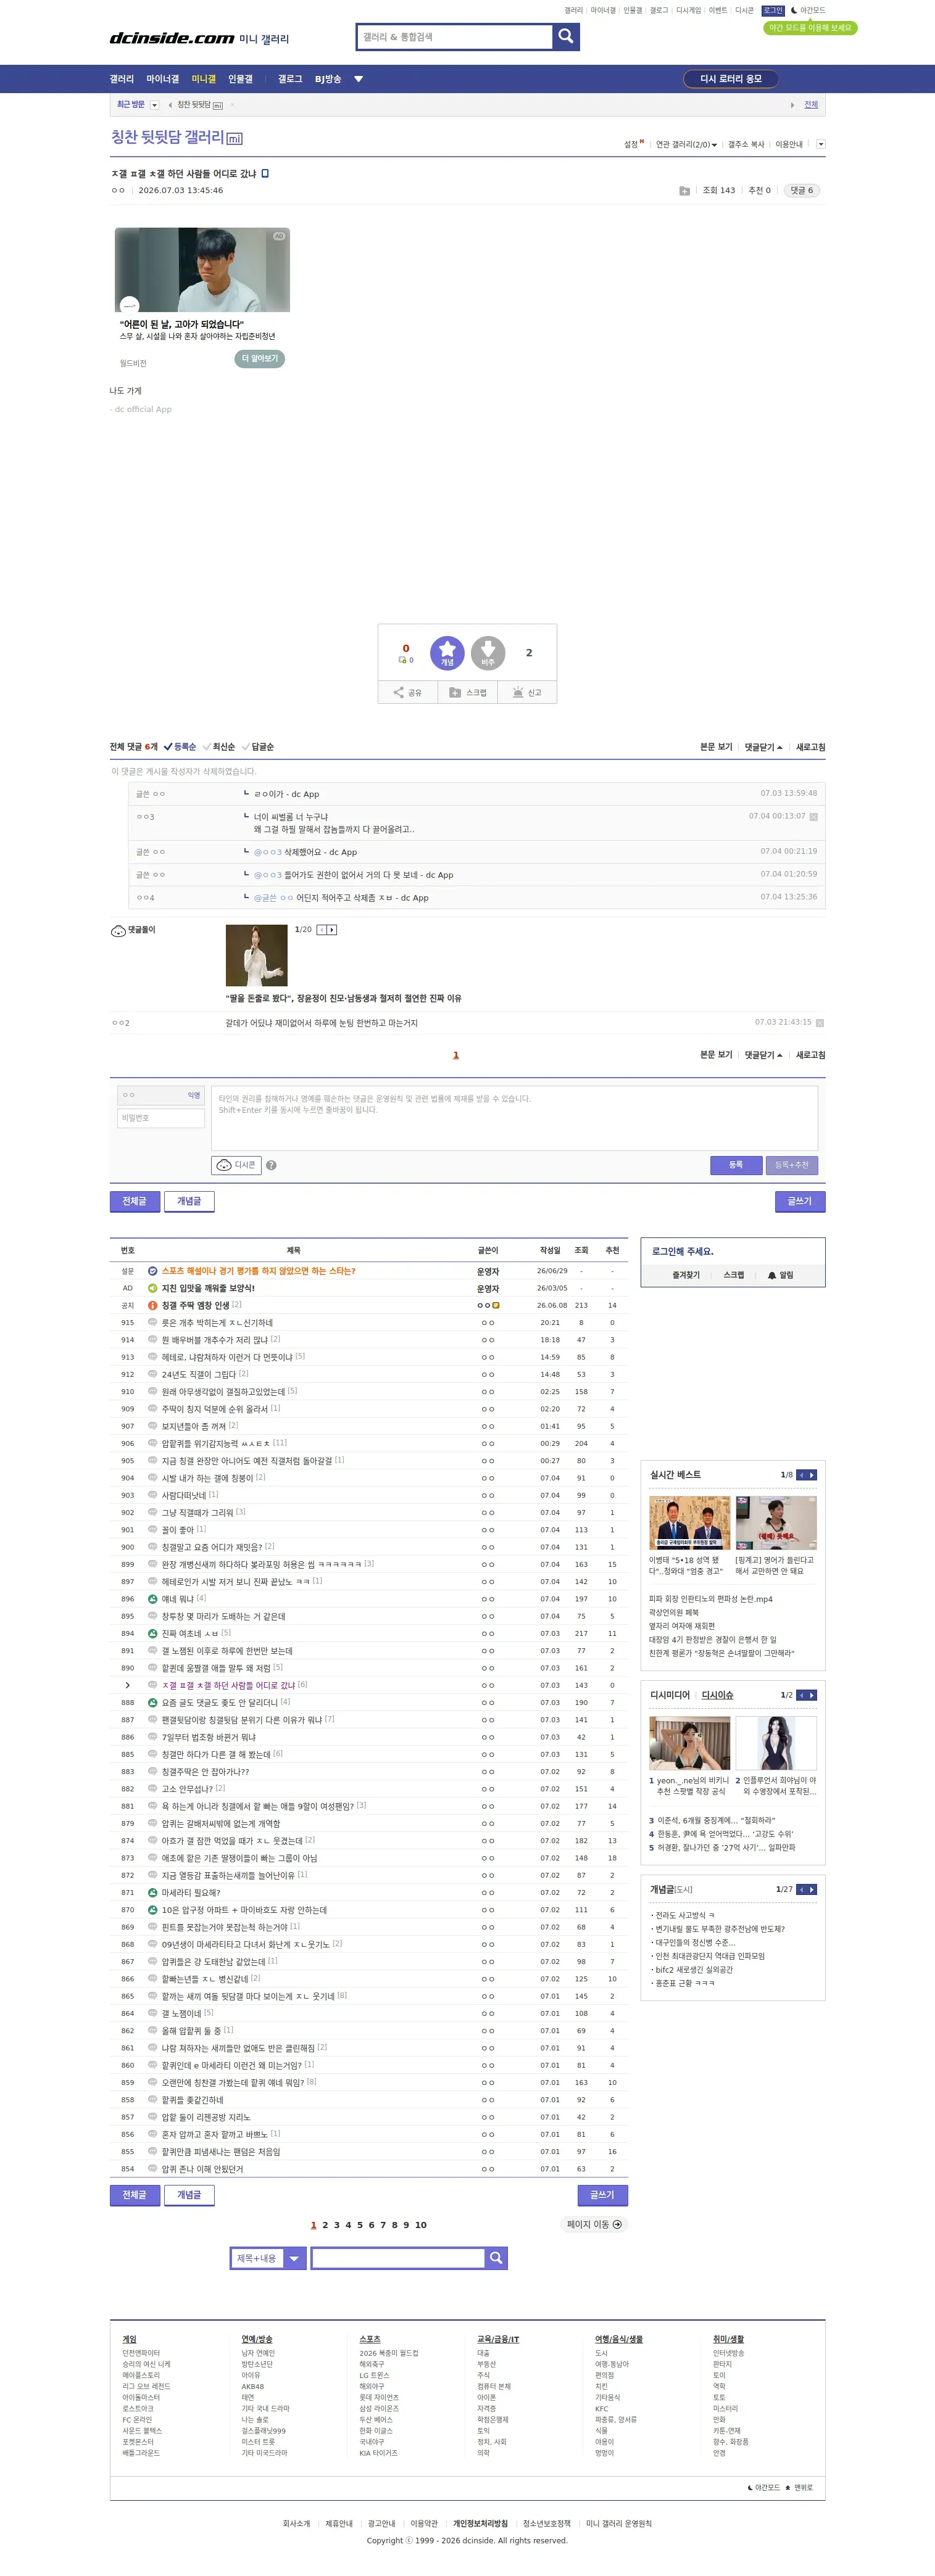The height and width of the screenshot is (2576, 935).
Task: Close the 칭찬 뒷뒷담 recent-visit tab
Action: (x=232, y=105)
